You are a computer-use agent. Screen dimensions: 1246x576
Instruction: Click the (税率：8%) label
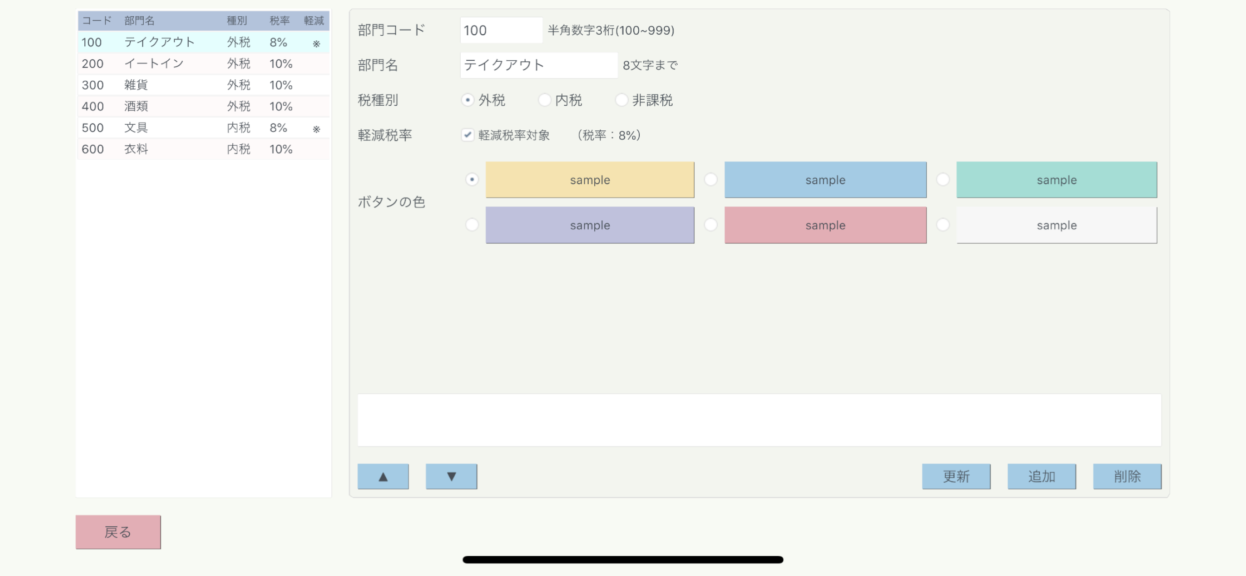click(x=609, y=135)
